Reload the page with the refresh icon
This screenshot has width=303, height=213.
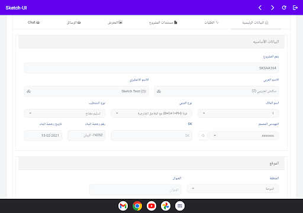click(284, 8)
